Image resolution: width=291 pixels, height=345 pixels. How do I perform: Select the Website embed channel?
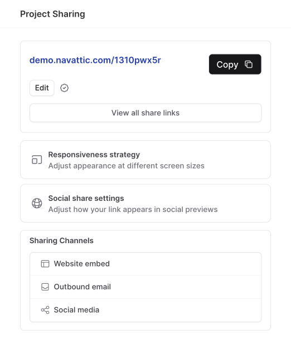[x=145, y=264]
